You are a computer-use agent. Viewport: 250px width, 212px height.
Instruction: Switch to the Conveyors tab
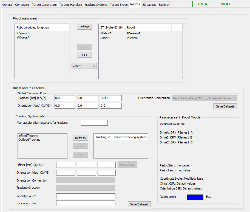(22, 5)
